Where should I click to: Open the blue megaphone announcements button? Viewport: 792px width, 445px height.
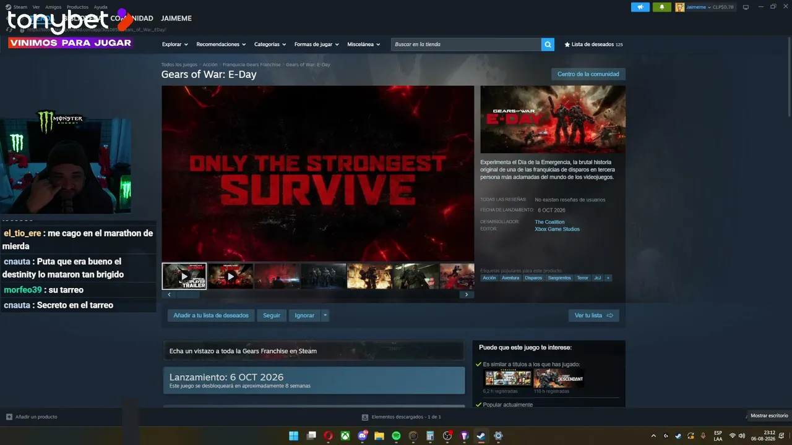point(640,7)
